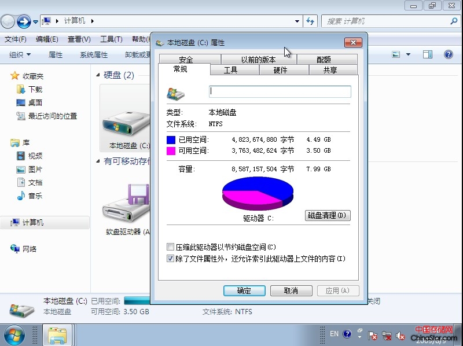The height and width of the screenshot is (346, 463).
Task: Uncheck the 允许索引此驱动器上文件的内容 checkbox
Action: [x=171, y=259]
